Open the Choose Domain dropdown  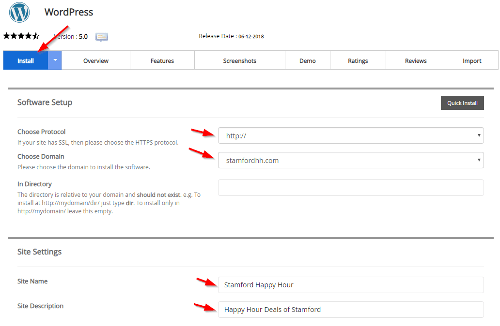pyautogui.click(x=351, y=160)
